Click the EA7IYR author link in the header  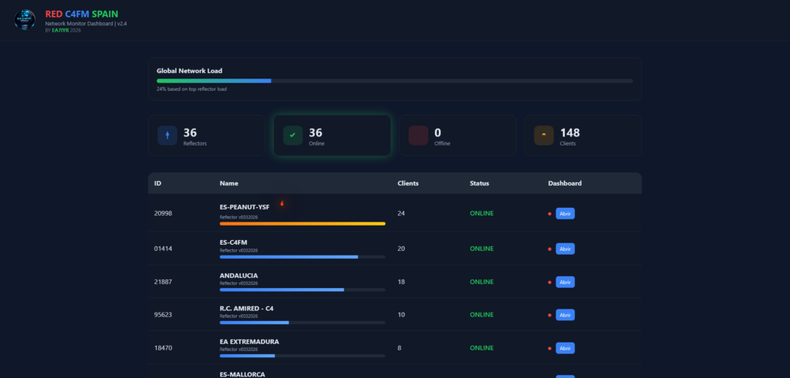pos(60,30)
